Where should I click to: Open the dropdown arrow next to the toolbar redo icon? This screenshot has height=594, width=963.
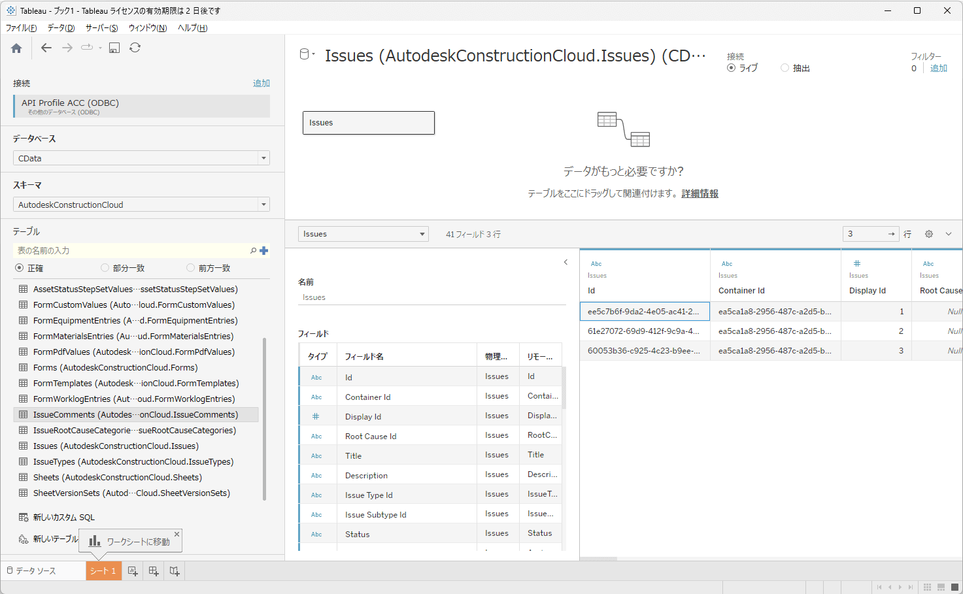(100, 48)
